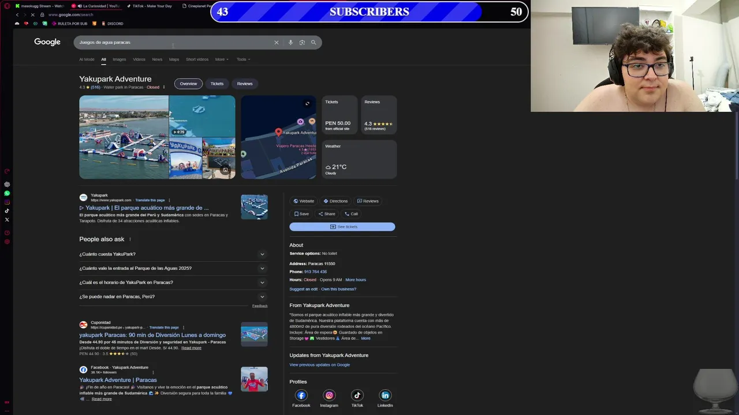739x415 pixels.
Task: Click the red Yakupark map pin
Action: pyautogui.click(x=278, y=133)
